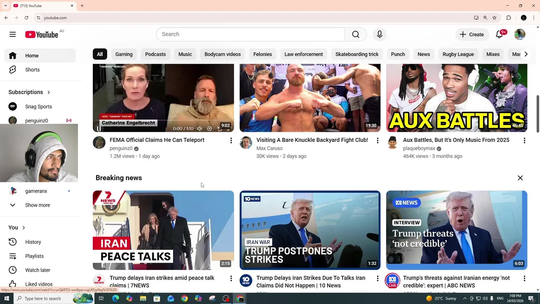Open gameranx subscription
The image size is (540, 304).
pyautogui.click(x=40, y=191)
